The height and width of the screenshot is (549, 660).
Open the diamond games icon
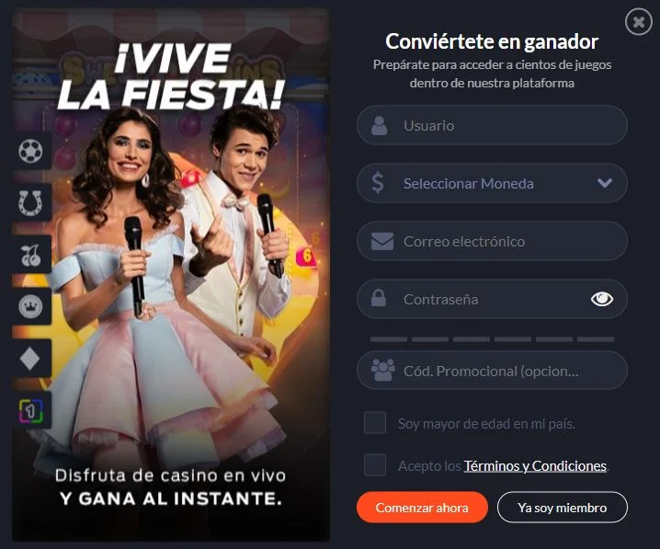tap(30, 359)
